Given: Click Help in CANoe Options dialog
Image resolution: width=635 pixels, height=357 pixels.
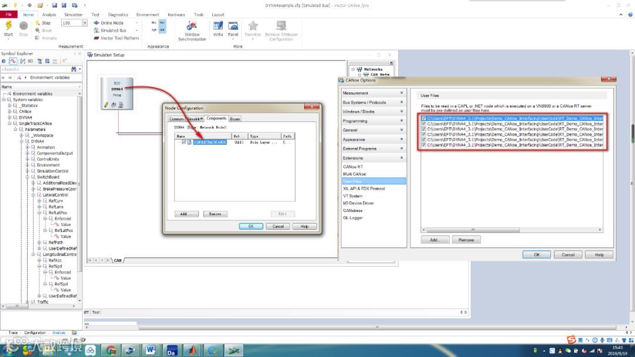Looking at the screenshot, I should pyautogui.click(x=599, y=255).
